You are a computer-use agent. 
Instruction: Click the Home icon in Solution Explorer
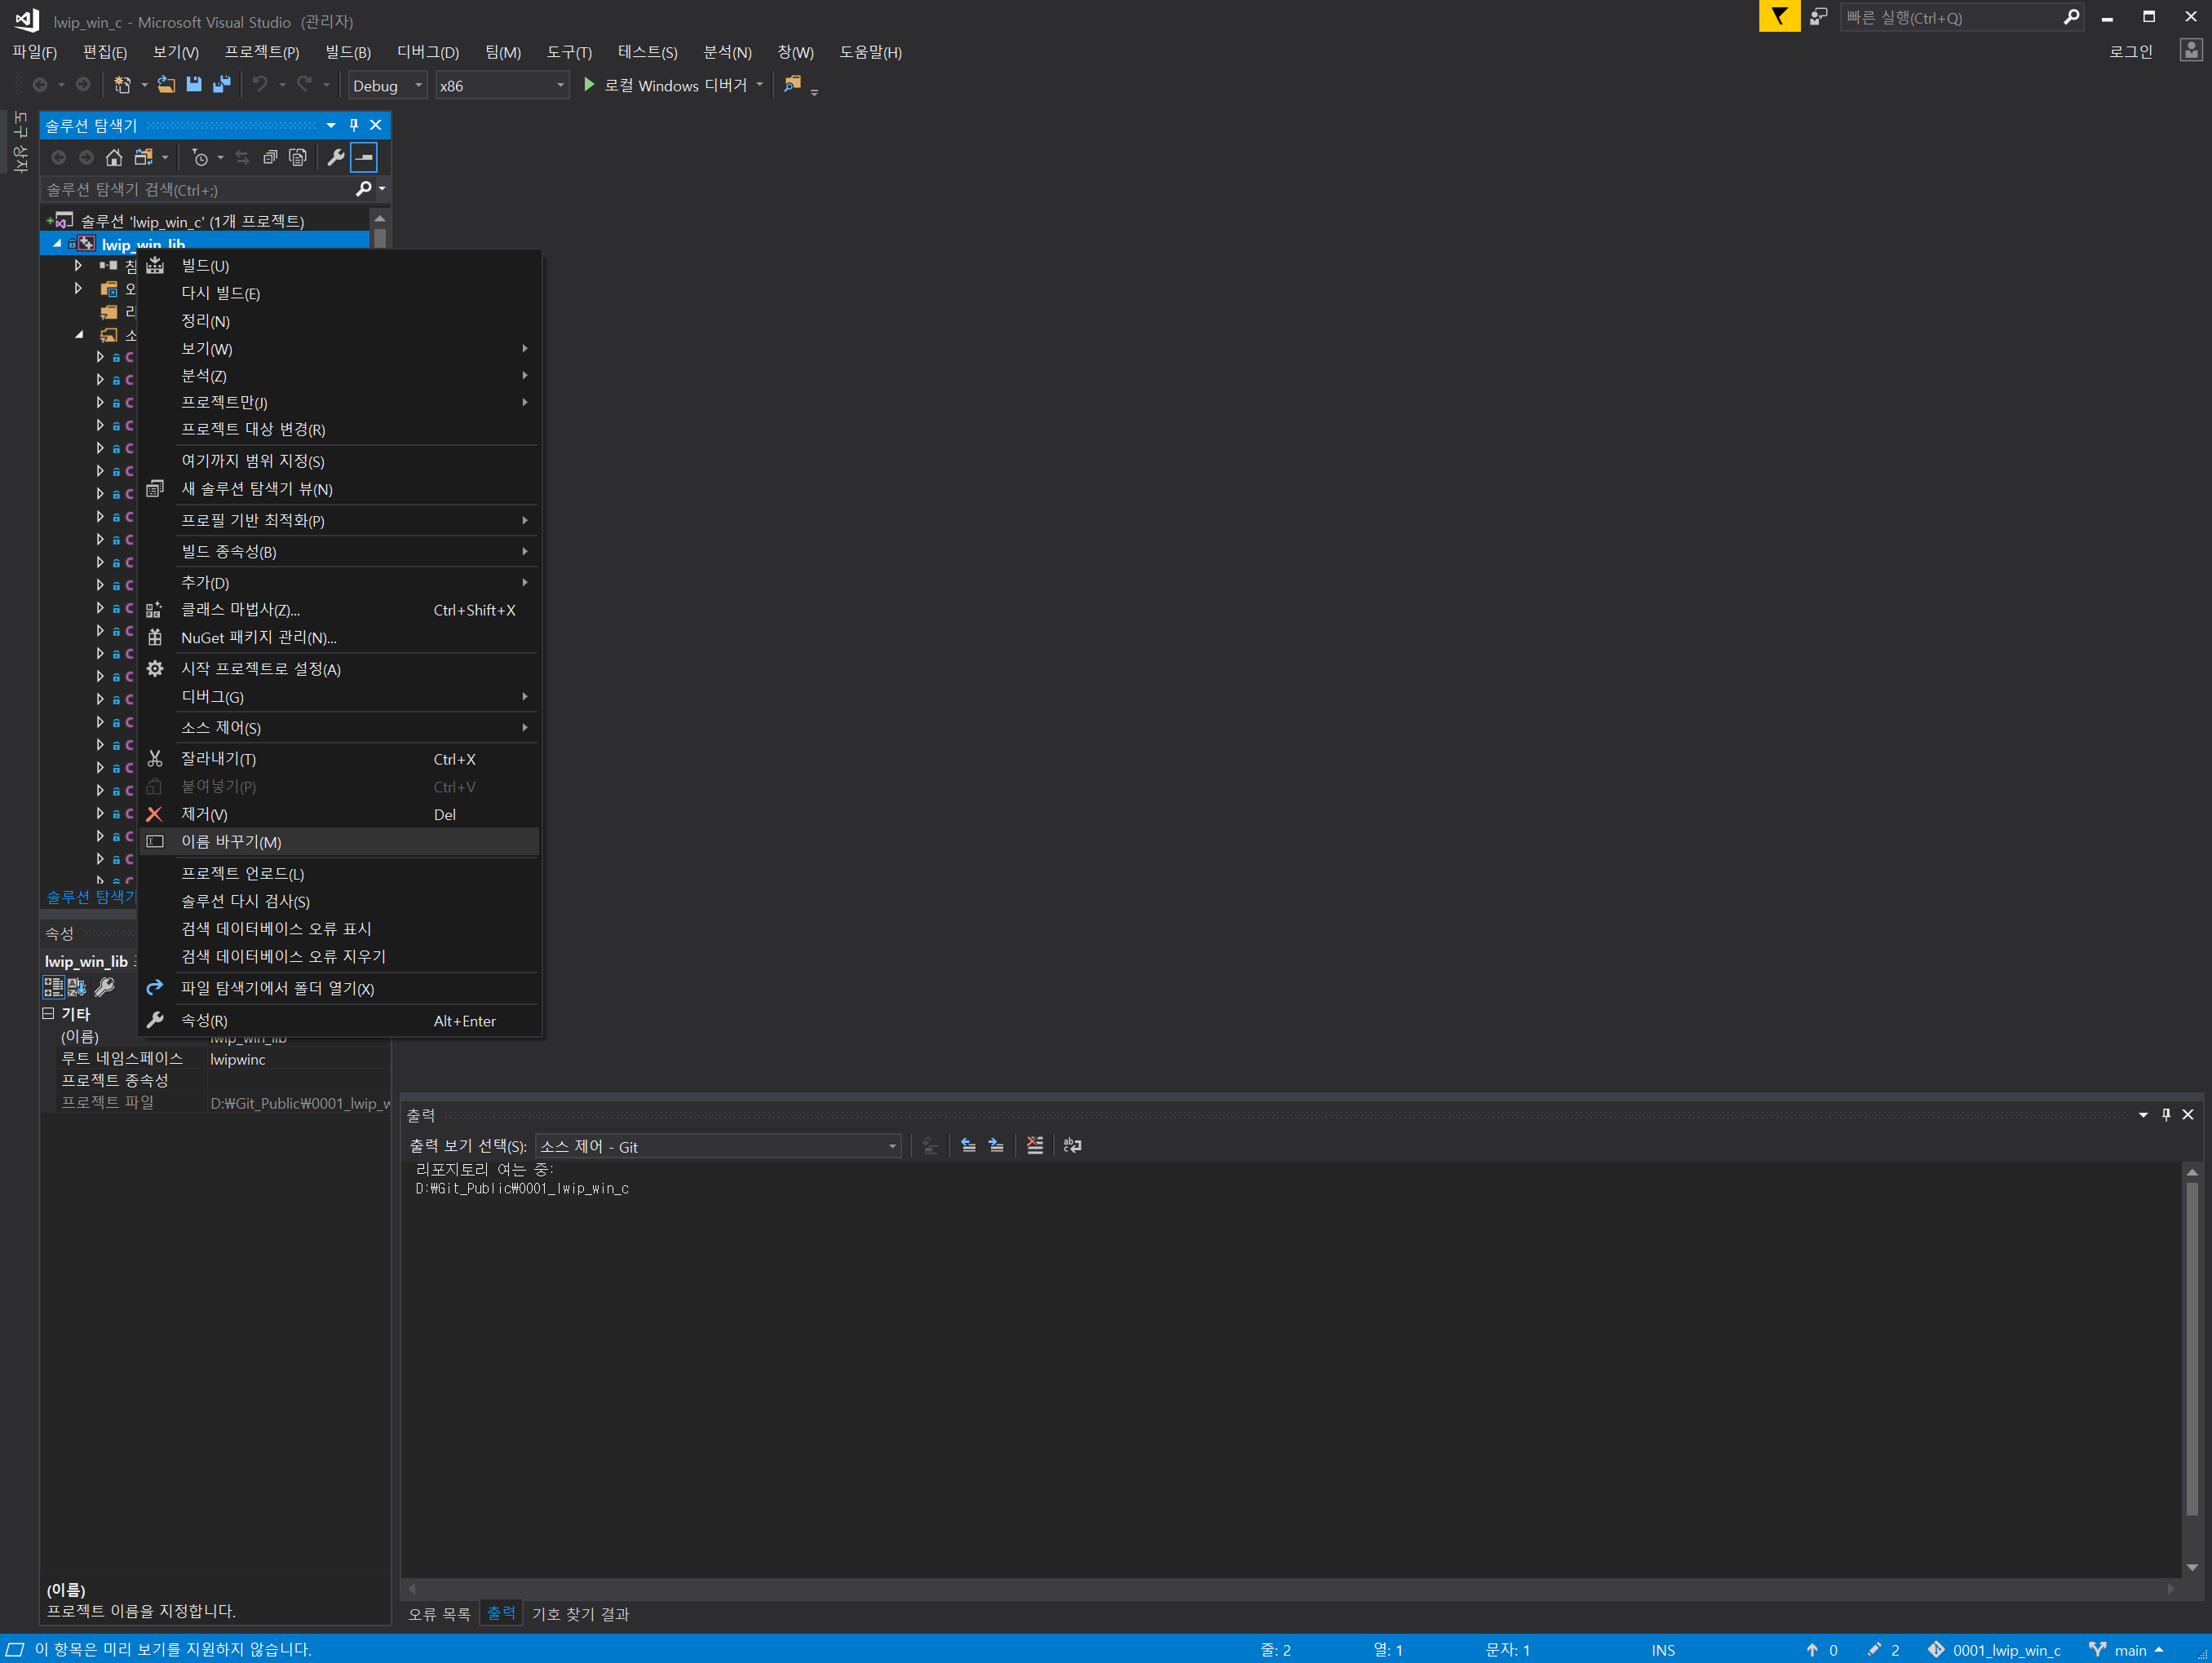[x=114, y=157]
